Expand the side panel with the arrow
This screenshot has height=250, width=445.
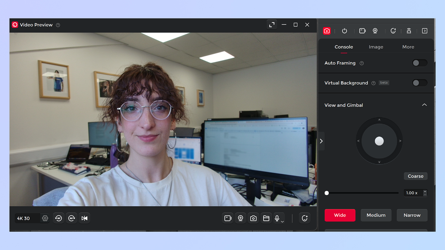pyautogui.click(x=321, y=141)
